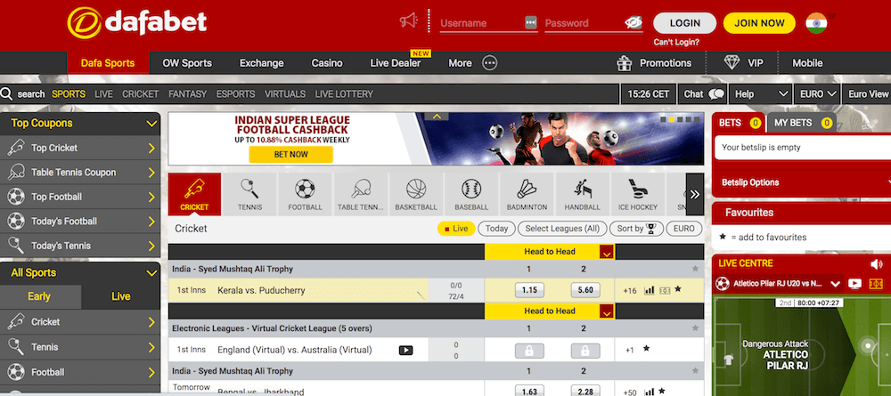891x396 pixels.
Task: Focus the Username input field
Action: pyautogui.click(x=488, y=23)
